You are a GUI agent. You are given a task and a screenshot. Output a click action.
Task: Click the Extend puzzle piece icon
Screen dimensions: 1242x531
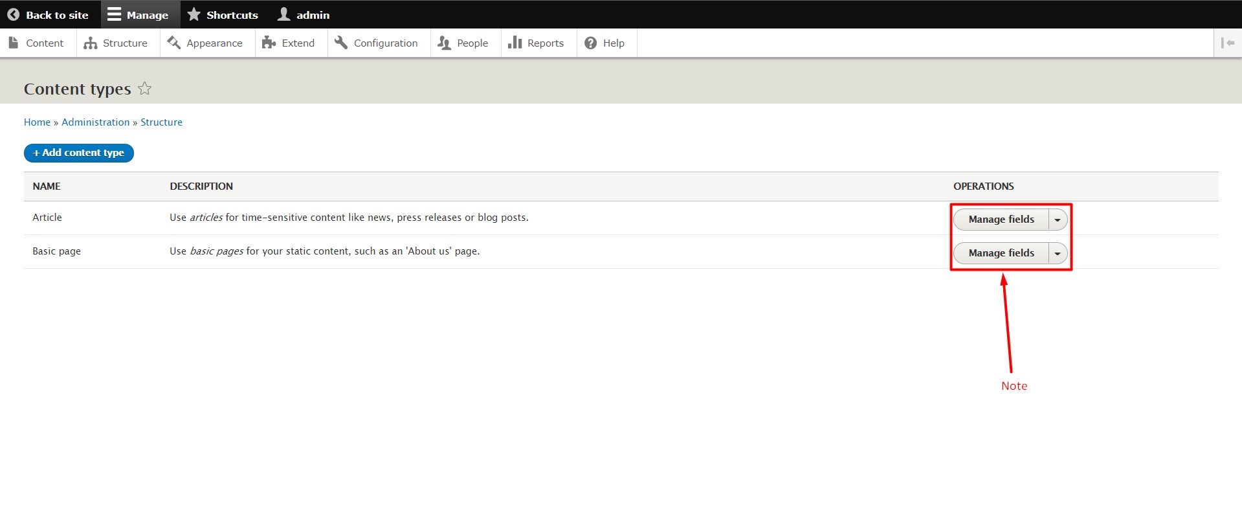coord(269,43)
